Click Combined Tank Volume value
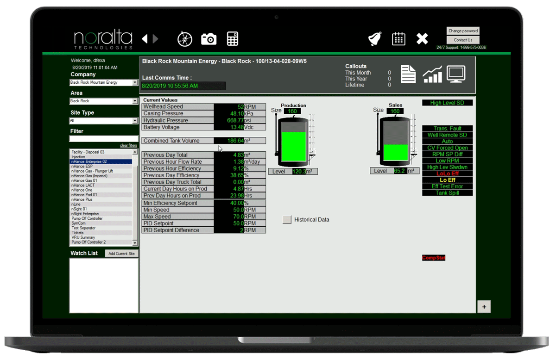556x359 pixels. pos(229,141)
